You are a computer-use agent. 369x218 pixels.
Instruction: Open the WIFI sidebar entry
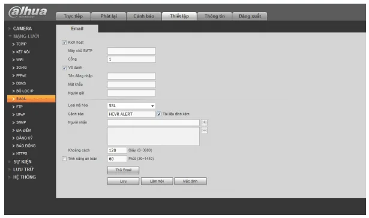[18, 60]
